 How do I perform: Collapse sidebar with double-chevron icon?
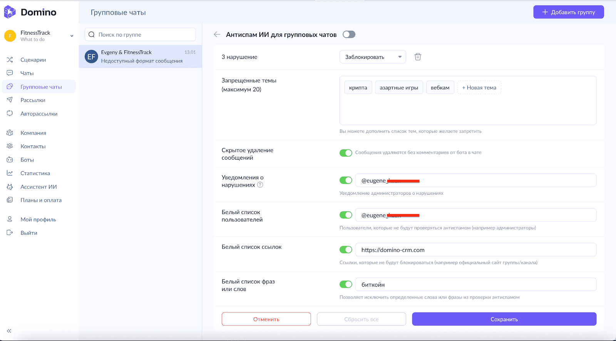pos(9,331)
